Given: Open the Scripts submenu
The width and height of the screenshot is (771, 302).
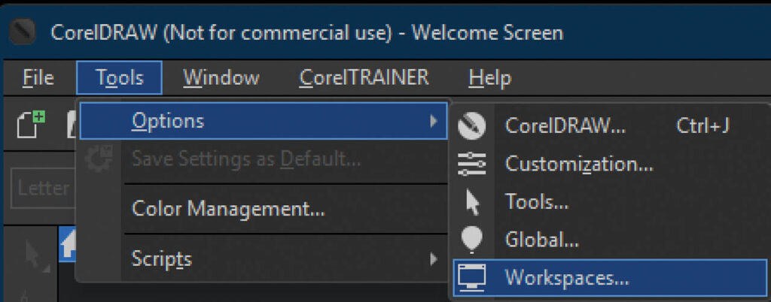Looking at the screenshot, I should coord(264,258).
